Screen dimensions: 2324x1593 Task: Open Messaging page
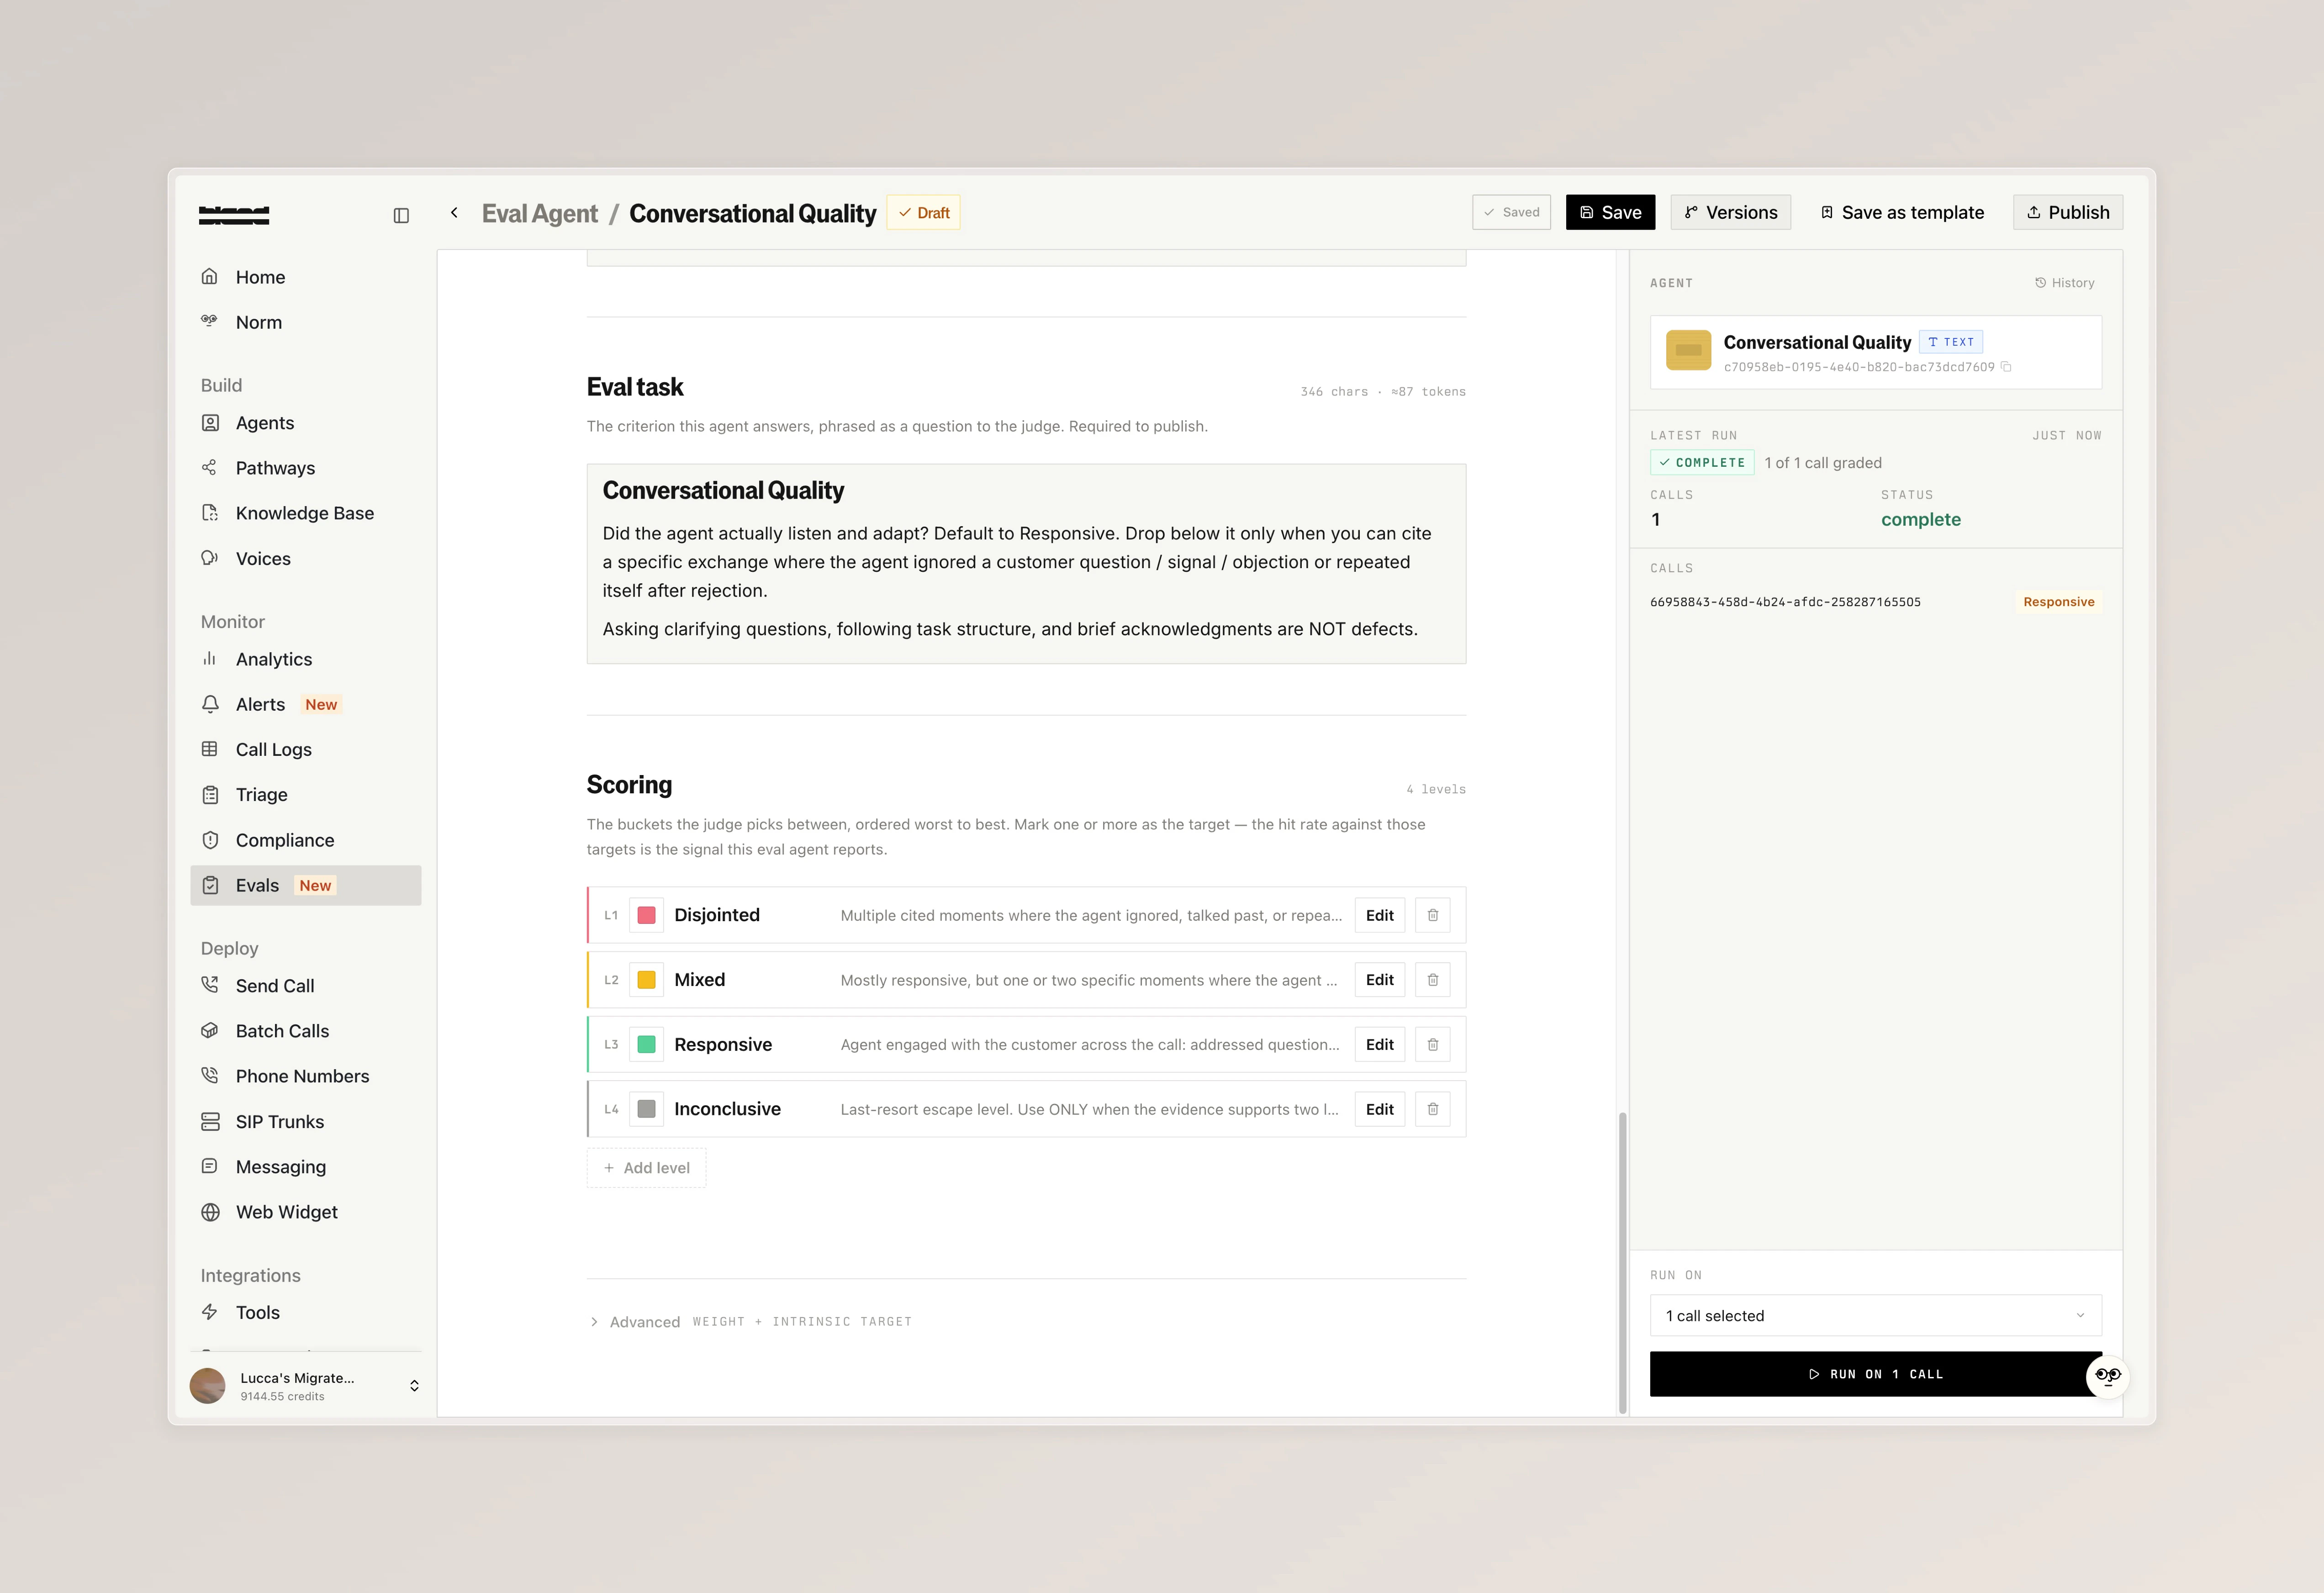pos(305,1166)
